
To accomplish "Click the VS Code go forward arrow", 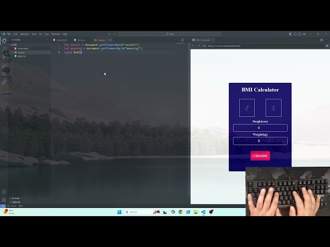I will point(114,34).
